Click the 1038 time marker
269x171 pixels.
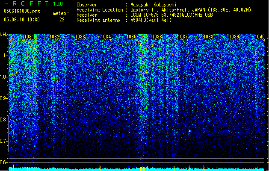click(208, 37)
